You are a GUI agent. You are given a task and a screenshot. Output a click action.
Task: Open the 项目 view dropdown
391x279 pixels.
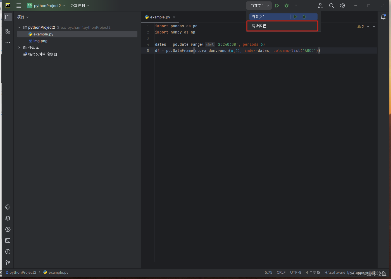[x=23, y=17]
